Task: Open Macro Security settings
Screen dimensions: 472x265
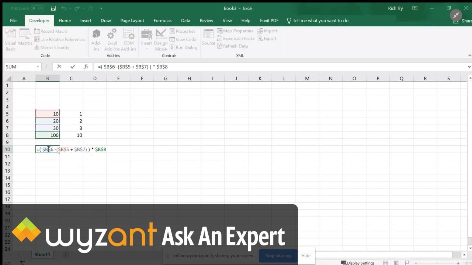Action: [x=52, y=47]
